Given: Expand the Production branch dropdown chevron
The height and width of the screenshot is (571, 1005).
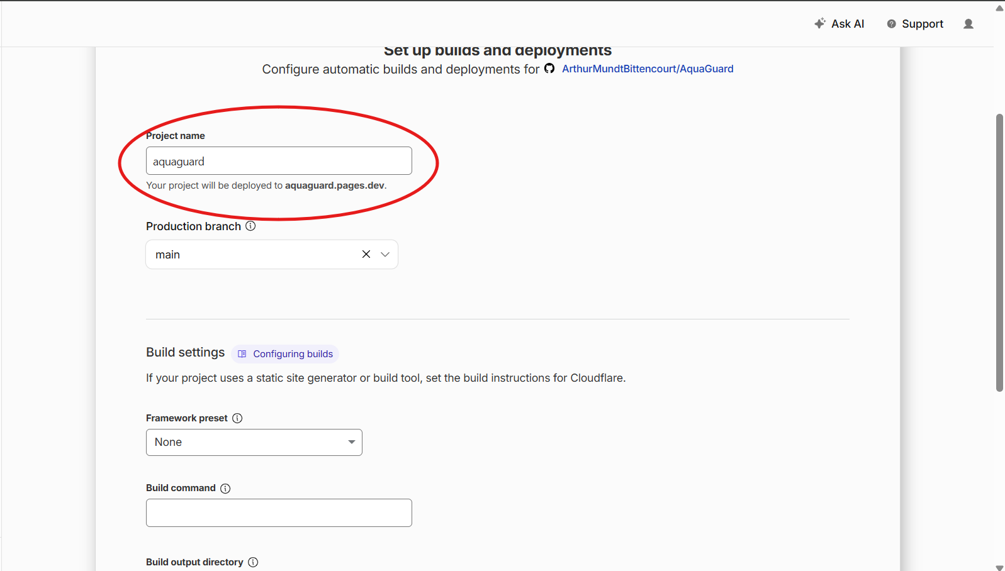Looking at the screenshot, I should [385, 254].
